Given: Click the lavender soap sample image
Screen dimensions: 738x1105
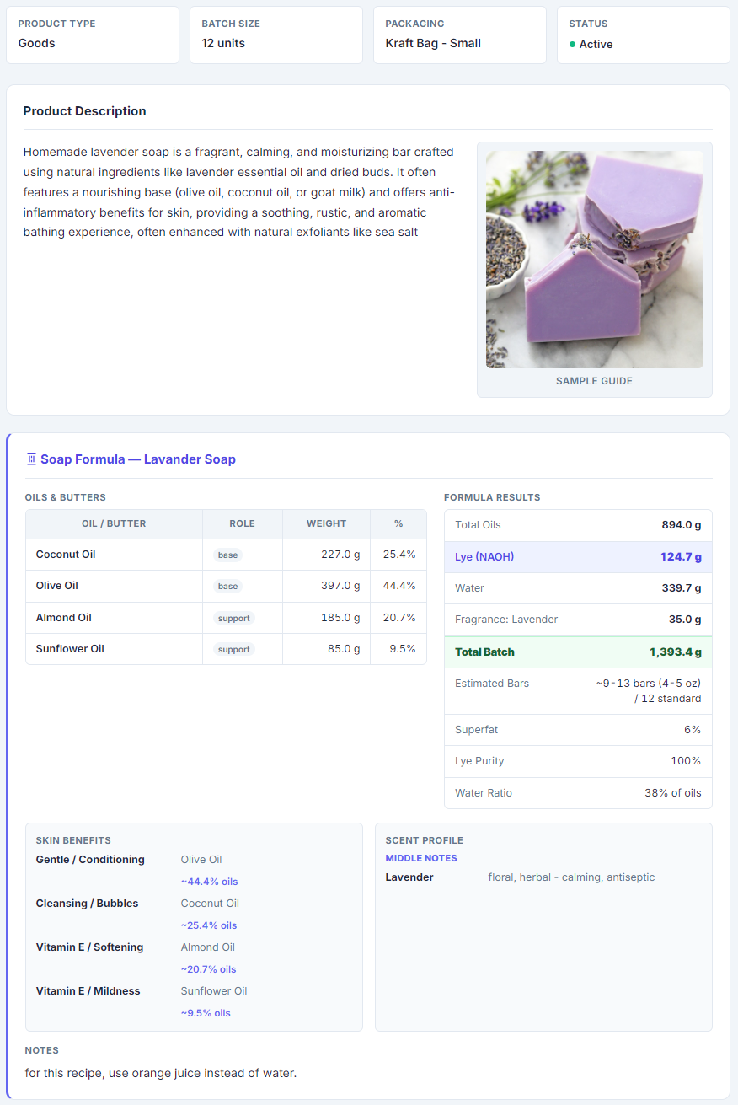Looking at the screenshot, I should [594, 258].
